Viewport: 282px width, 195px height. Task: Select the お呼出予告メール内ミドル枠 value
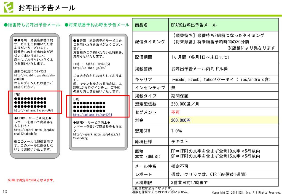199,69
